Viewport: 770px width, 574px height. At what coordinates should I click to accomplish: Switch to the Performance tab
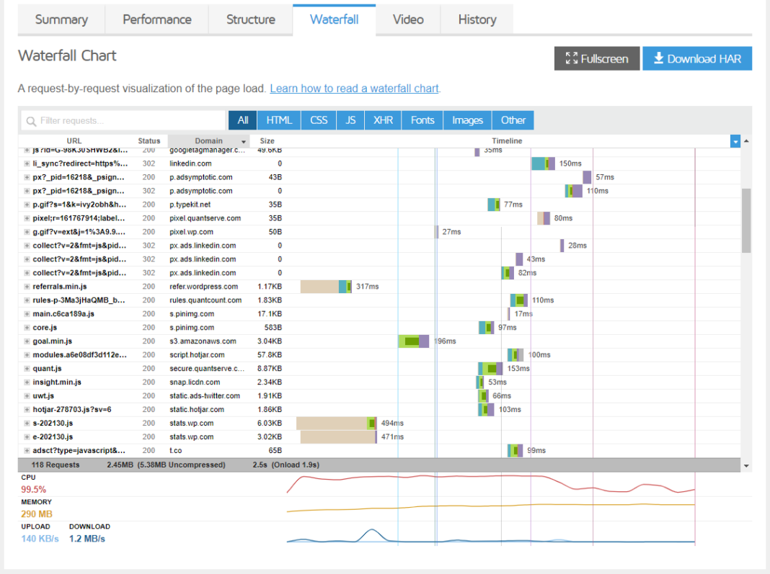pos(156,20)
